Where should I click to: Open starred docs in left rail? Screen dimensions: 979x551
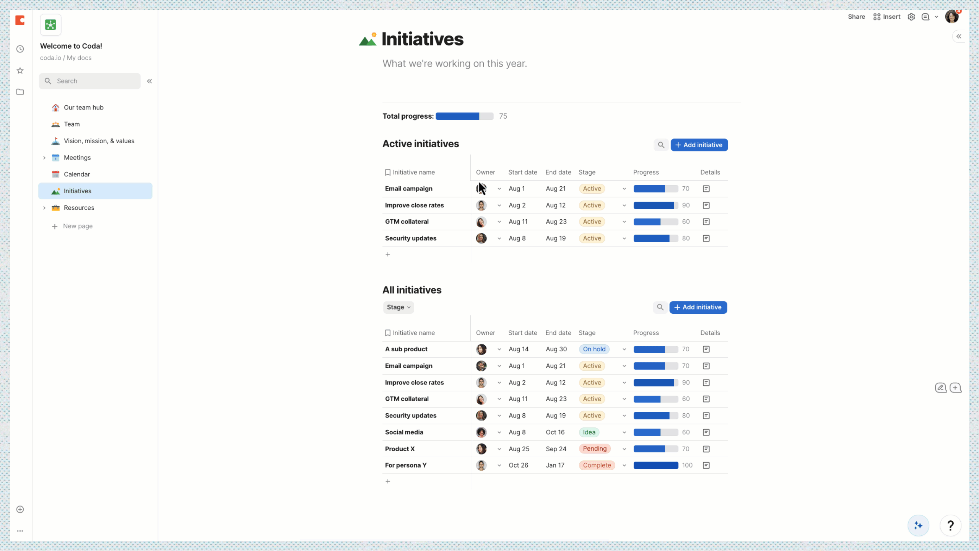(x=20, y=70)
